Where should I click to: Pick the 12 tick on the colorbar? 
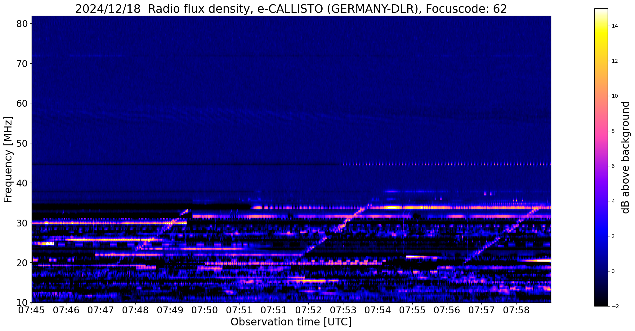(614, 61)
